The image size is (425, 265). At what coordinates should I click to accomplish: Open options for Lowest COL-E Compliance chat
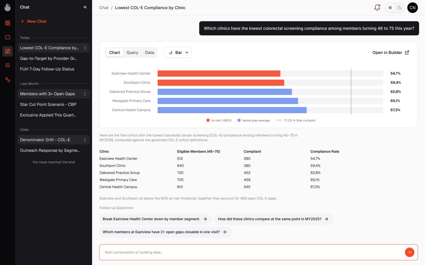click(85, 48)
